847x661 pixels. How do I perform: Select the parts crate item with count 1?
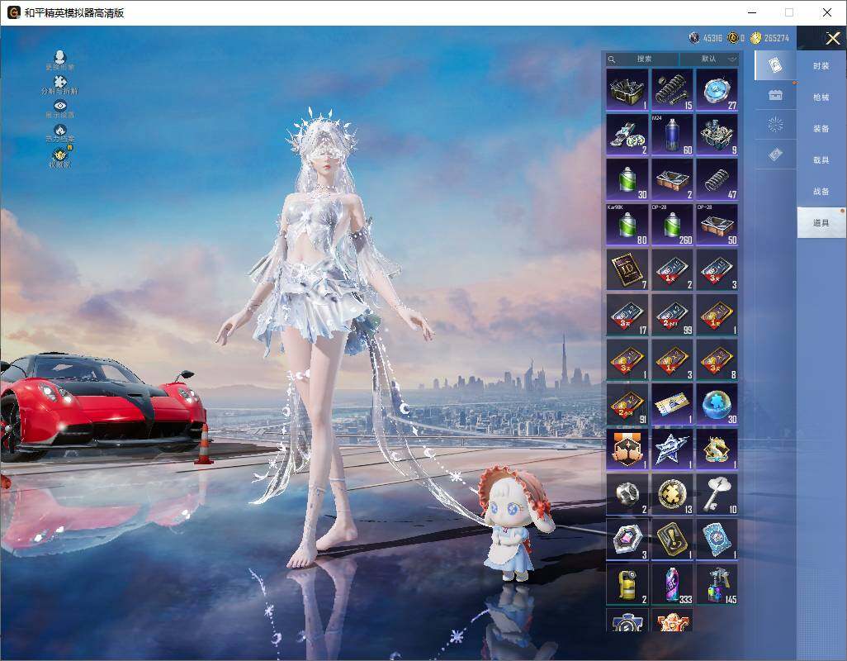[x=627, y=90]
